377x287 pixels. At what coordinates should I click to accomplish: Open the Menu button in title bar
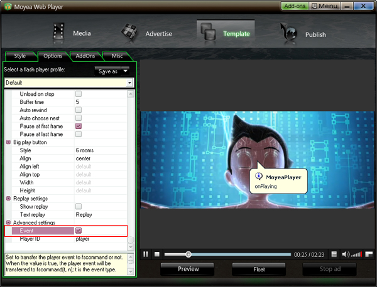325,6
